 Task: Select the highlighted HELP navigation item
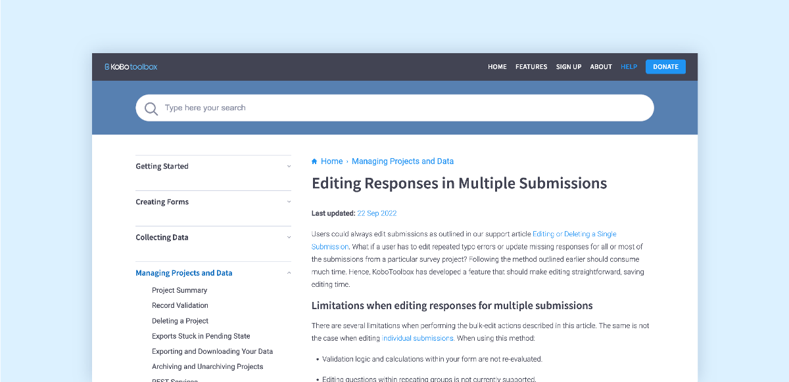coord(629,66)
